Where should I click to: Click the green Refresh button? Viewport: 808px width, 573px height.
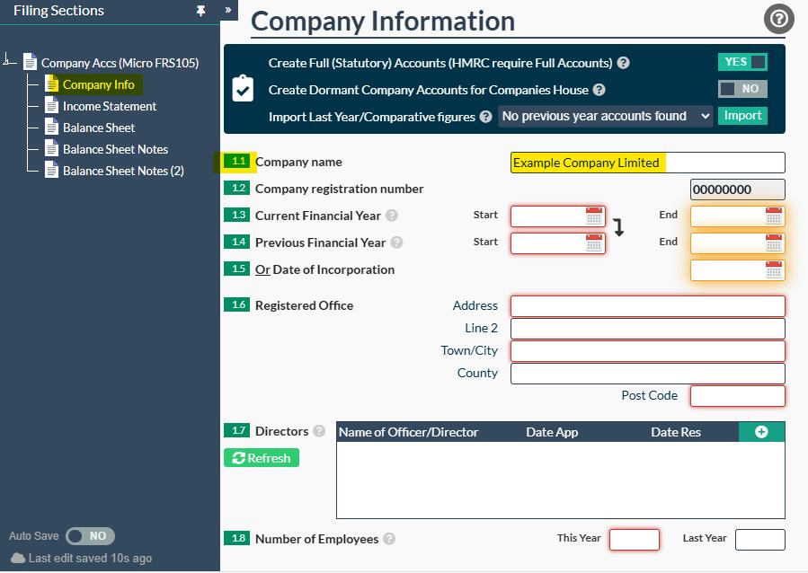click(262, 458)
